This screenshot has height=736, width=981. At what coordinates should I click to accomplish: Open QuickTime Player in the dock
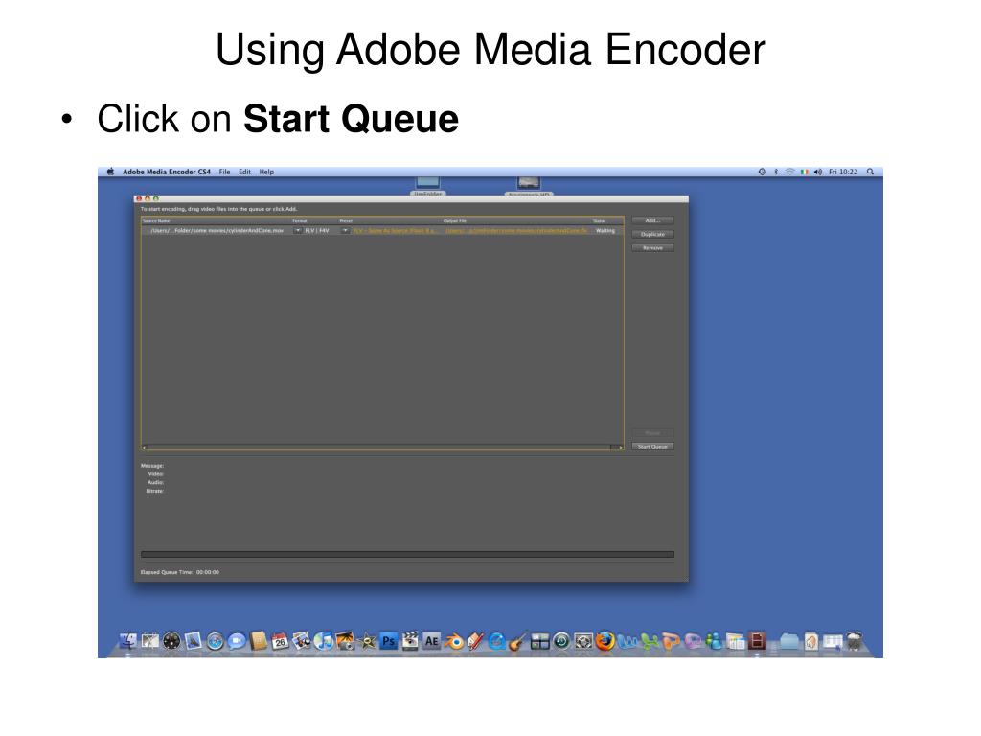coord(497,641)
